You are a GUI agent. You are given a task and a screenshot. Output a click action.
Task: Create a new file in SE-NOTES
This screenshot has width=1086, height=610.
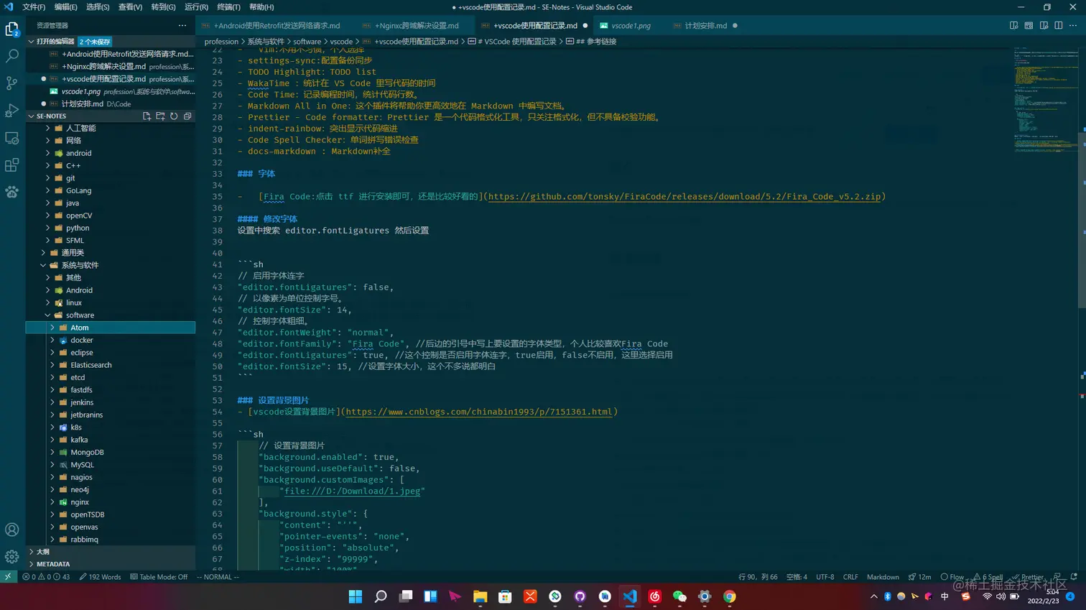click(147, 116)
